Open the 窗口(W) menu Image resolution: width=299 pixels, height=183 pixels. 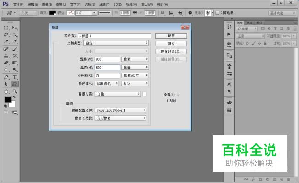(147, 4)
